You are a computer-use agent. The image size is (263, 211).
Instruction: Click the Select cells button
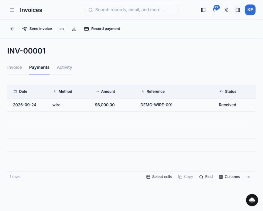(x=159, y=177)
